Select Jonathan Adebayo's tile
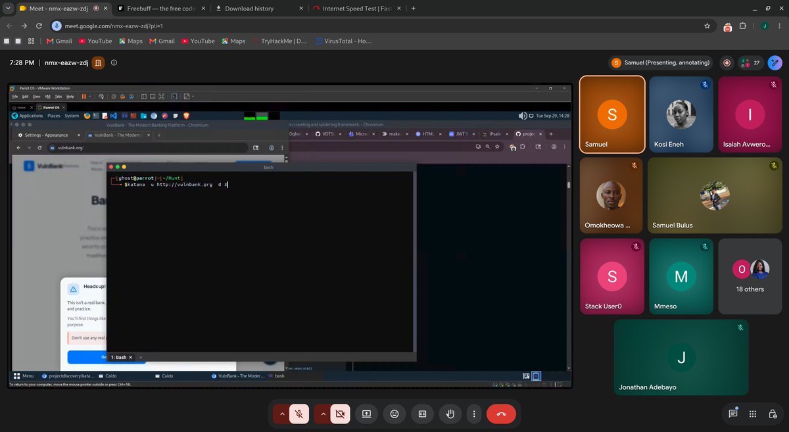Screen dimensions: 789x432 tap(681, 358)
